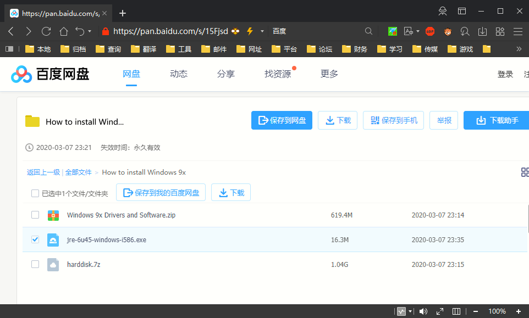Open the browser home page icon

pyautogui.click(x=64, y=31)
